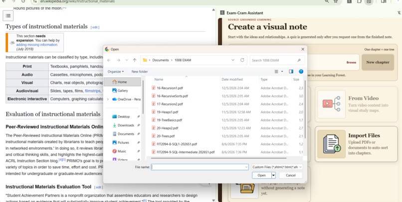This screenshot has width=402, height=202.
Task: Sort files by the Type column header
Action: [x=264, y=80]
